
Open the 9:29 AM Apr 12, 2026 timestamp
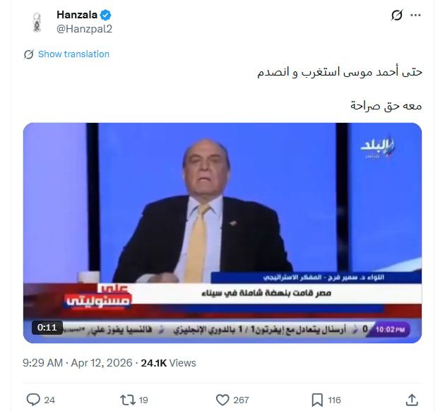tap(78, 363)
